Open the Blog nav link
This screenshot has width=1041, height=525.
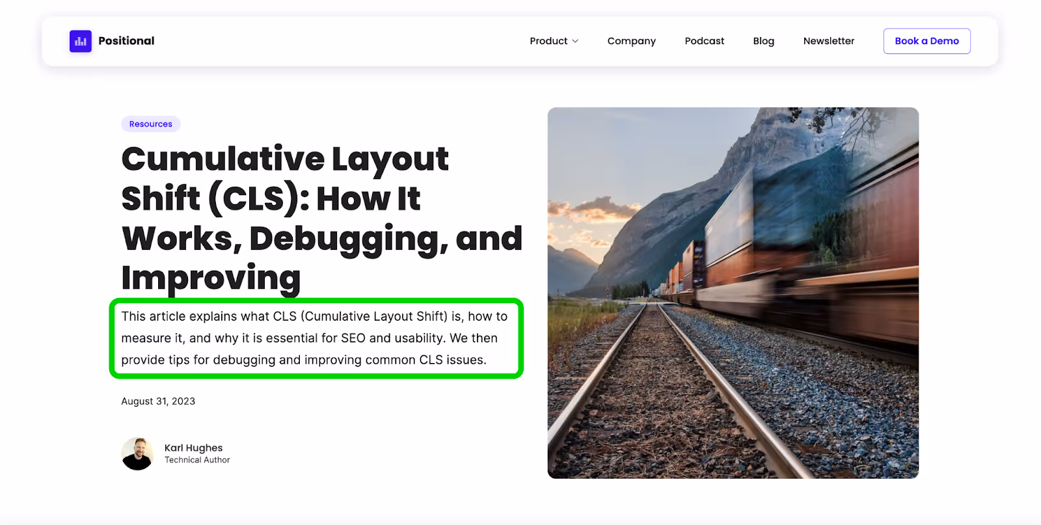coord(763,41)
